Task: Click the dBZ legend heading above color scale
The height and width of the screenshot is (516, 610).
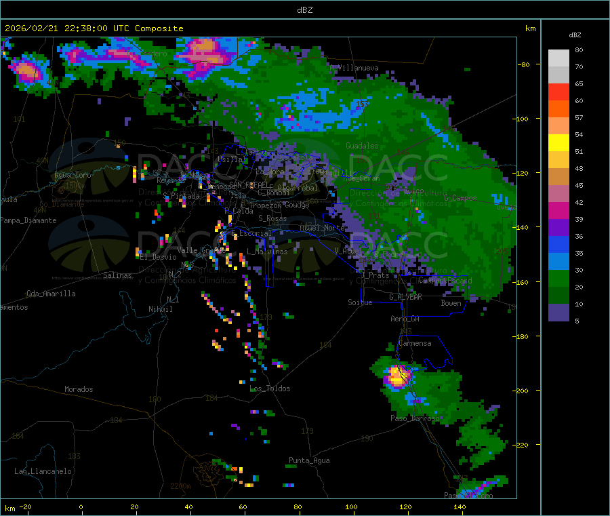Action: coord(575,35)
